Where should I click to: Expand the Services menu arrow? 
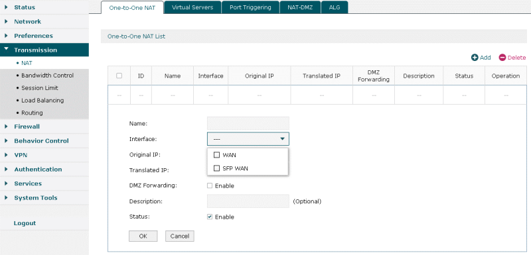tap(6, 183)
